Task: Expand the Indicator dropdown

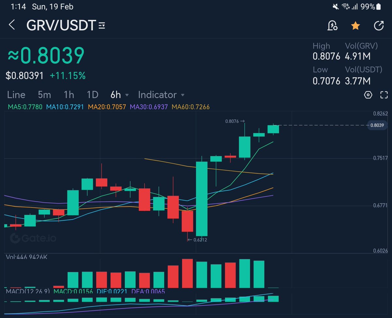Action: point(161,95)
